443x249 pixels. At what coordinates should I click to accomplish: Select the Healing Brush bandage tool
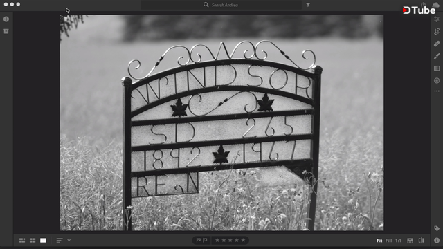point(437,44)
